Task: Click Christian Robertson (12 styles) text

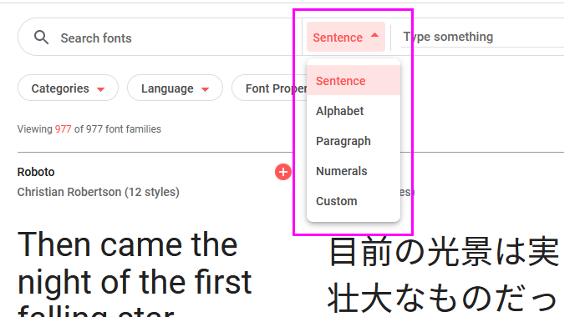Action: coord(98,192)
